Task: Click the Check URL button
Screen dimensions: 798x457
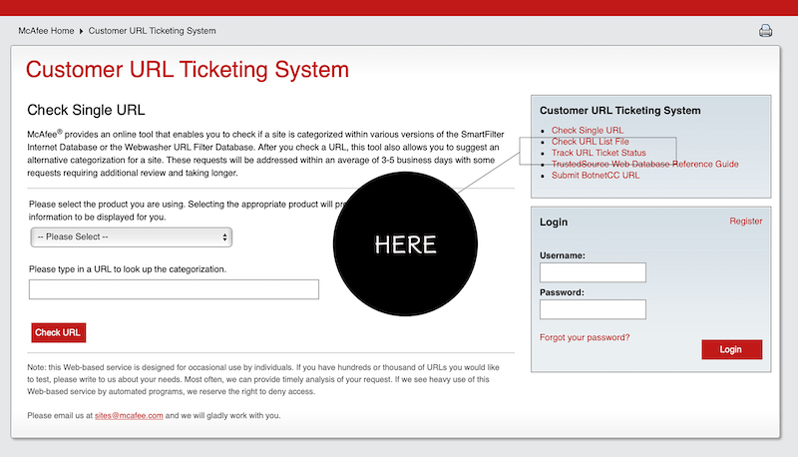Action: (59, 333)
